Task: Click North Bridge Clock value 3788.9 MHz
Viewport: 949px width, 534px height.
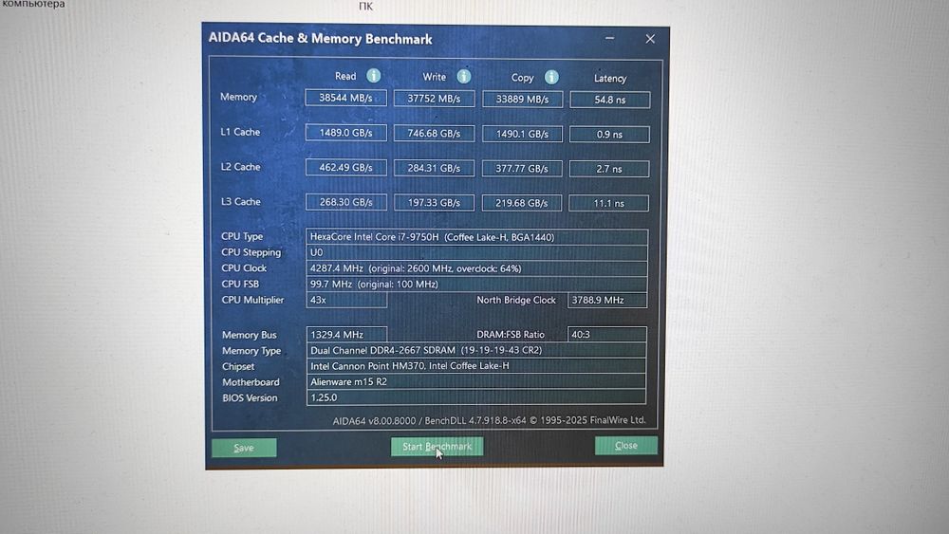Action: point(607,300)
